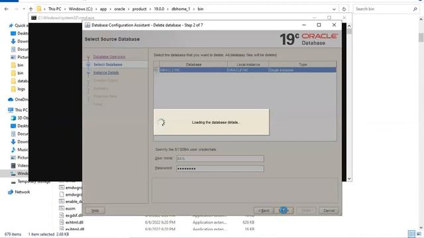Click the Database Operation step link
Viewport: 424px width, 238px height.
point(109,57)
